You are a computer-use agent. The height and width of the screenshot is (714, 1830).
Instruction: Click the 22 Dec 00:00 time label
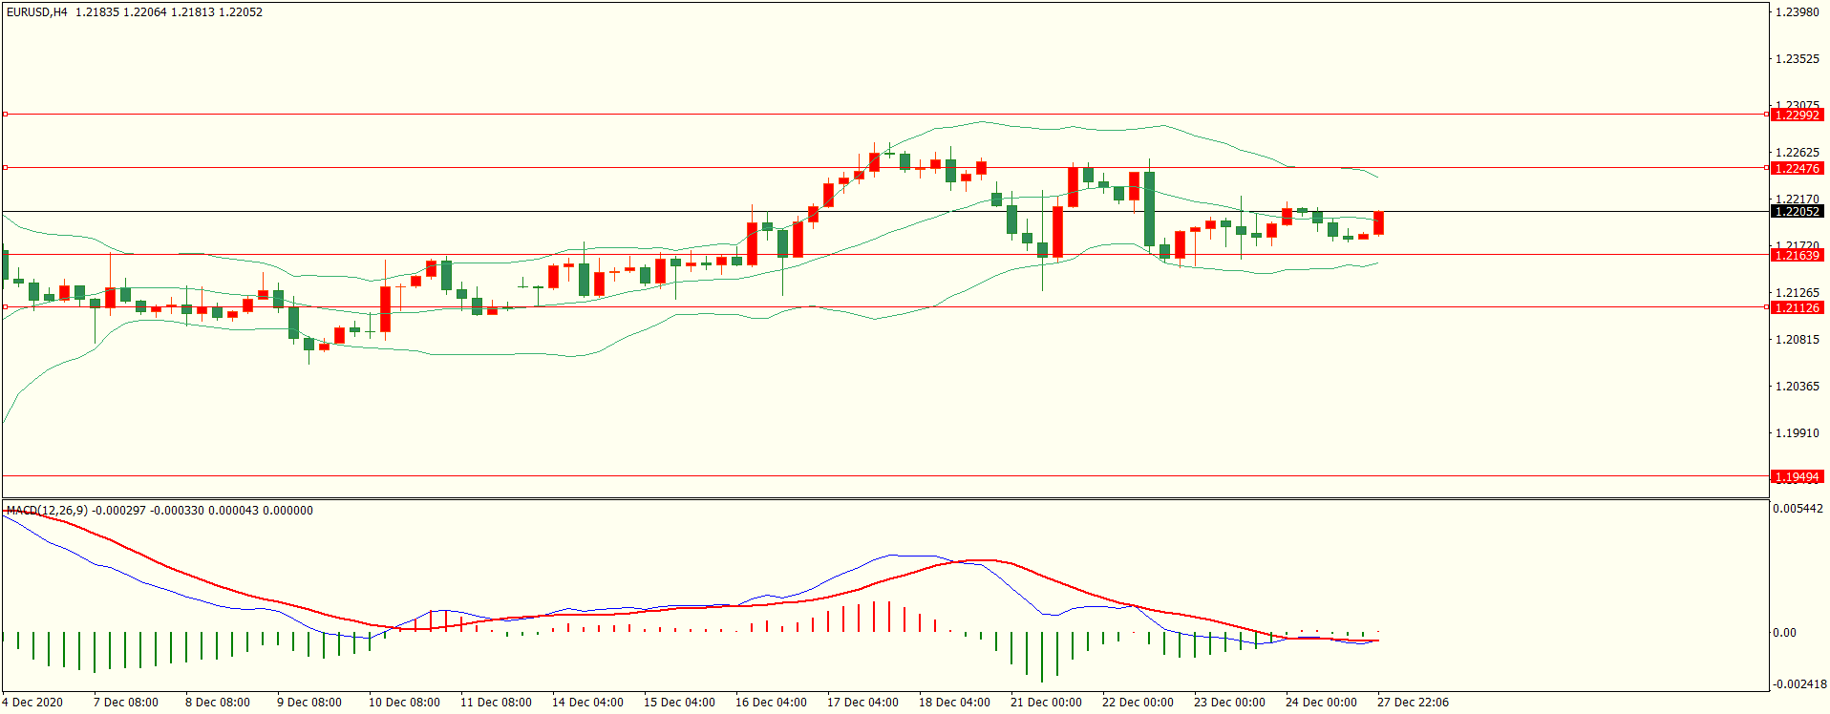[x=1138, y=703]
